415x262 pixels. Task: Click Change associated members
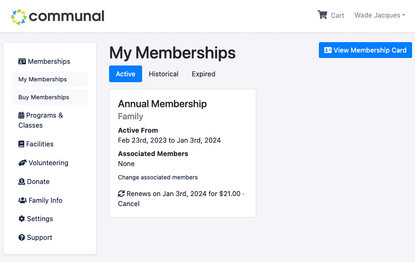158,177
